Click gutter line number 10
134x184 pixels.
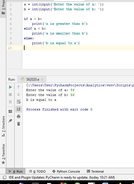tap(10, 48)
